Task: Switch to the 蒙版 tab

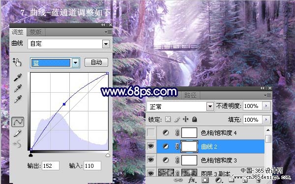Action: coord(35,32)
